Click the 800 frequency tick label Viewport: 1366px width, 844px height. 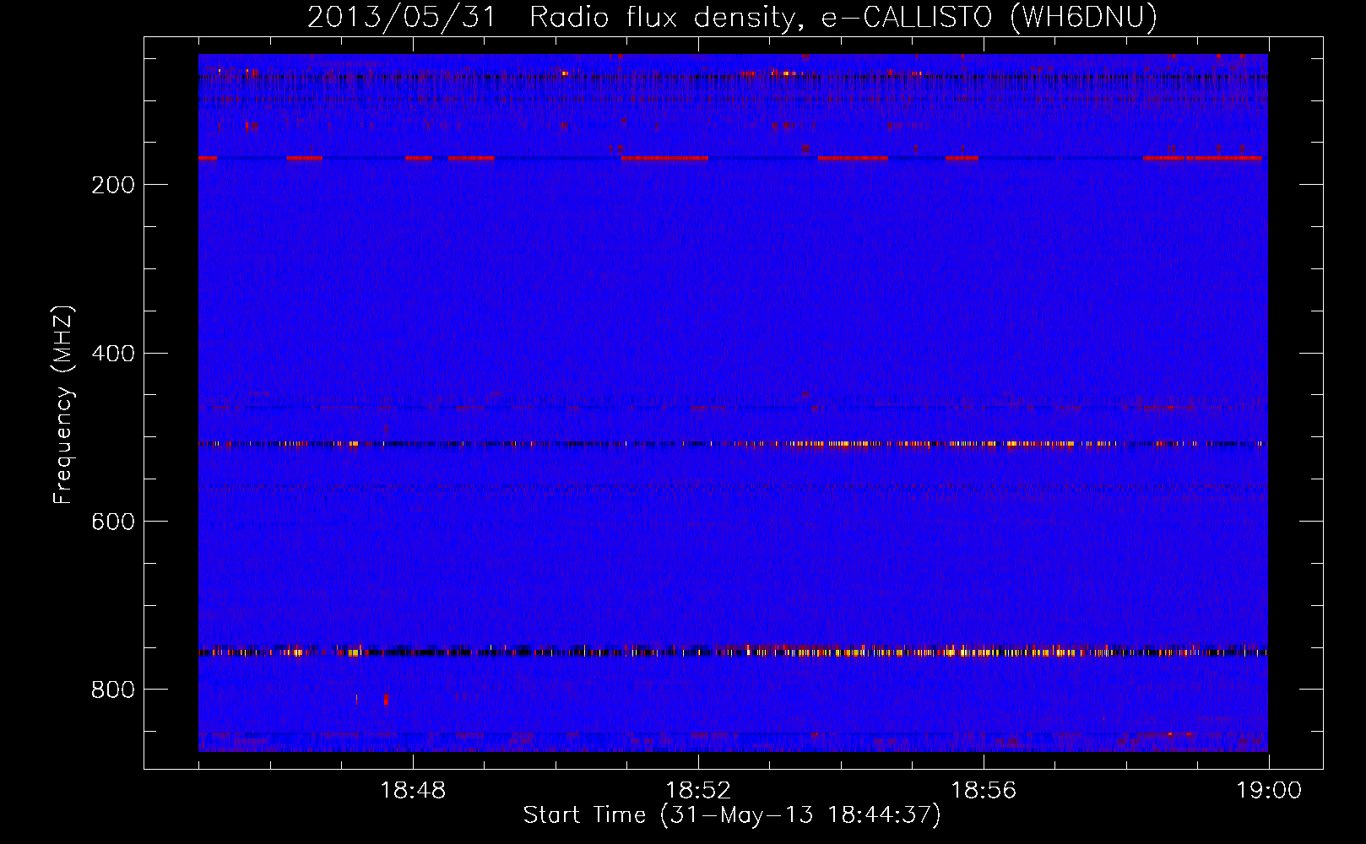113,690
